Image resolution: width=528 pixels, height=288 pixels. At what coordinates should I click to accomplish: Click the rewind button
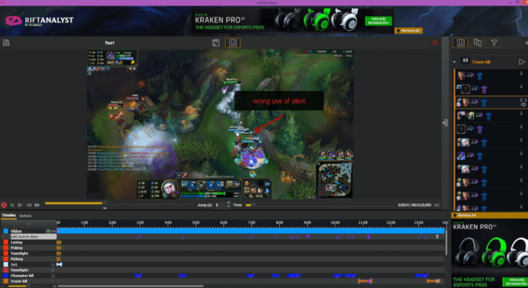[x=29, y=205]
